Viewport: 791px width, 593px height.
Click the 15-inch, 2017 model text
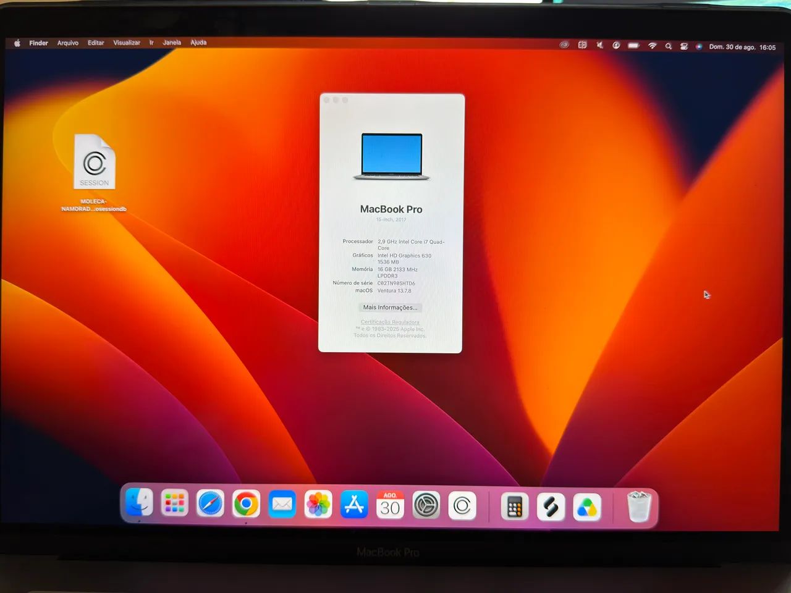point(391,220)
